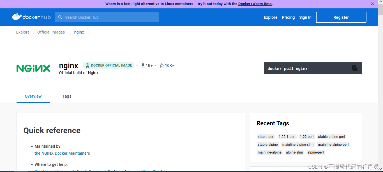Select the mainline-alpine-slim tag

click(298, 144)
